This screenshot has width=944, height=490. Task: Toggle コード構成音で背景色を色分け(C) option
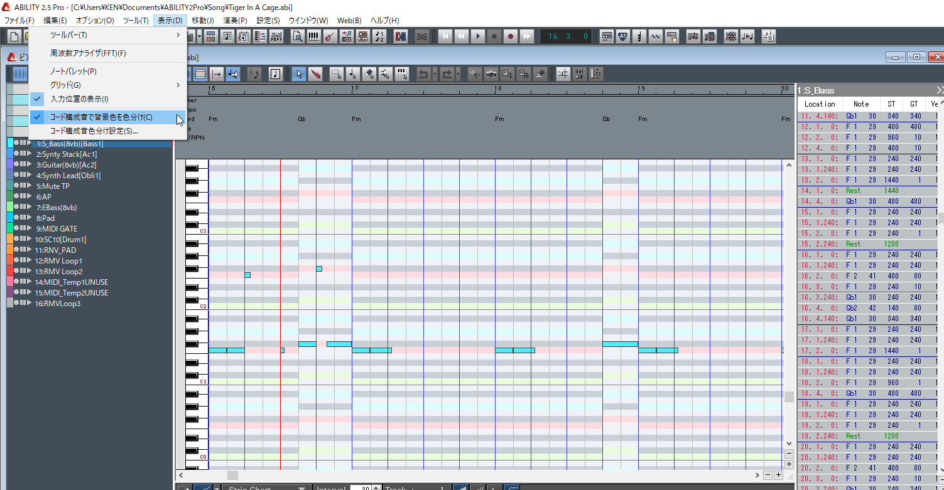point(108,117)
